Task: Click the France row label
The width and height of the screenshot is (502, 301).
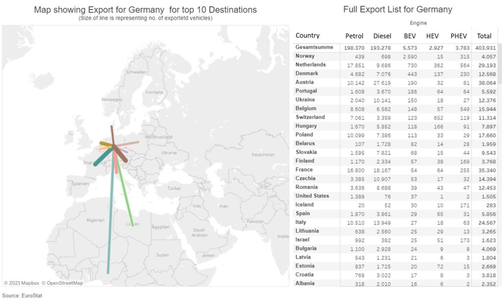Action: (304, 169)
